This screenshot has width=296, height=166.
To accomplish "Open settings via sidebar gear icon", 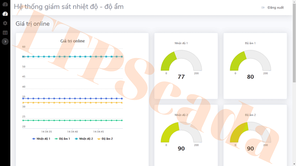I will point(5,23).
